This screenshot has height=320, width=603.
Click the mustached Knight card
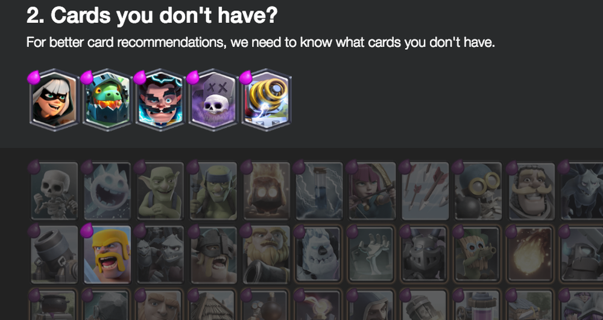(531, 191)
